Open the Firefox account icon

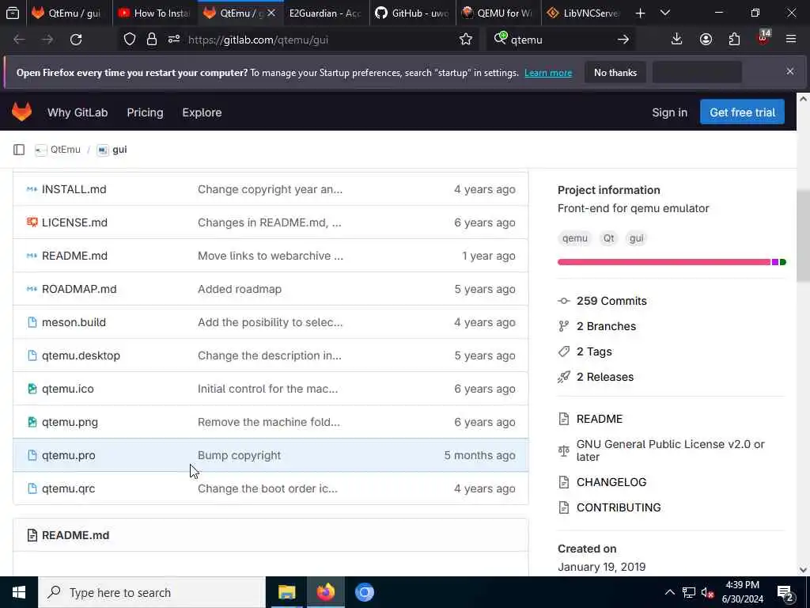706,40
